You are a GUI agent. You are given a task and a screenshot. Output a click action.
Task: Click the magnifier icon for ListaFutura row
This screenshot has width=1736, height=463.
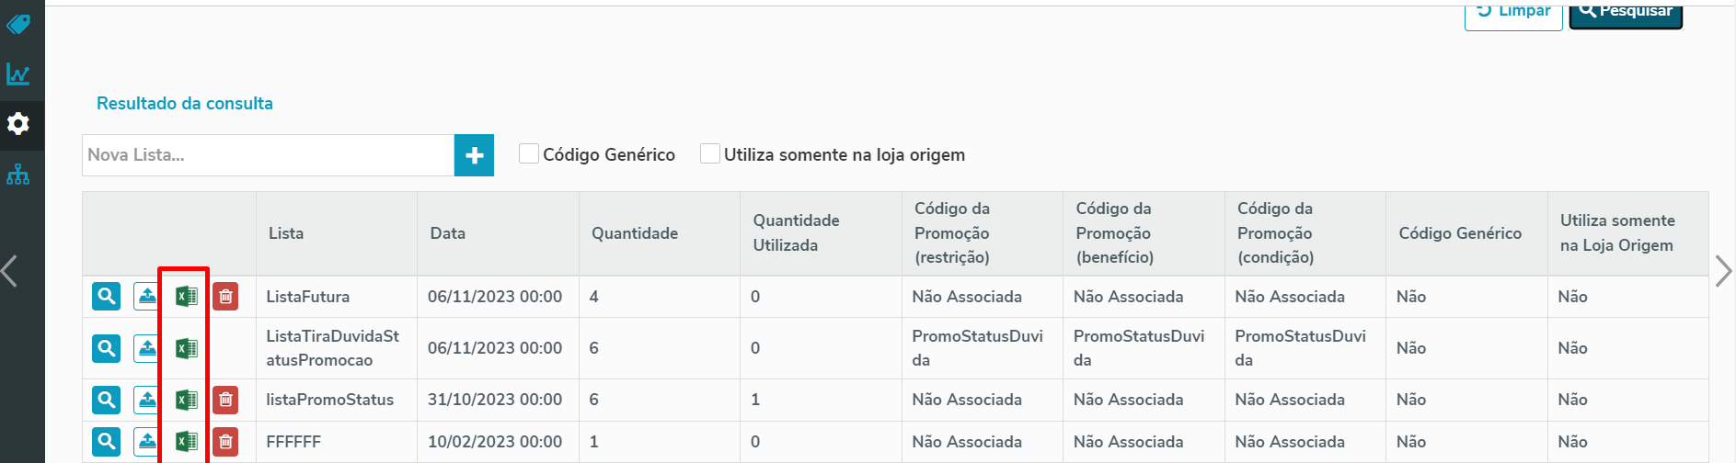[x=107, y=297]
